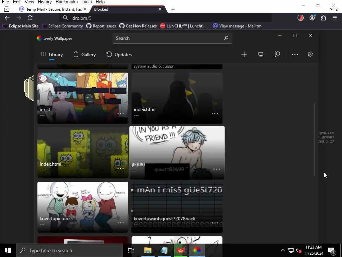Open the Bookmarks menu

(66, 2)
